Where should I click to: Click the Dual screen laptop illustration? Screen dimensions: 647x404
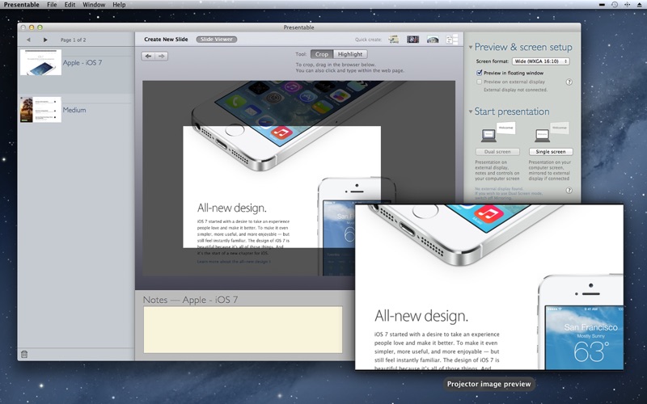point(497,133)
